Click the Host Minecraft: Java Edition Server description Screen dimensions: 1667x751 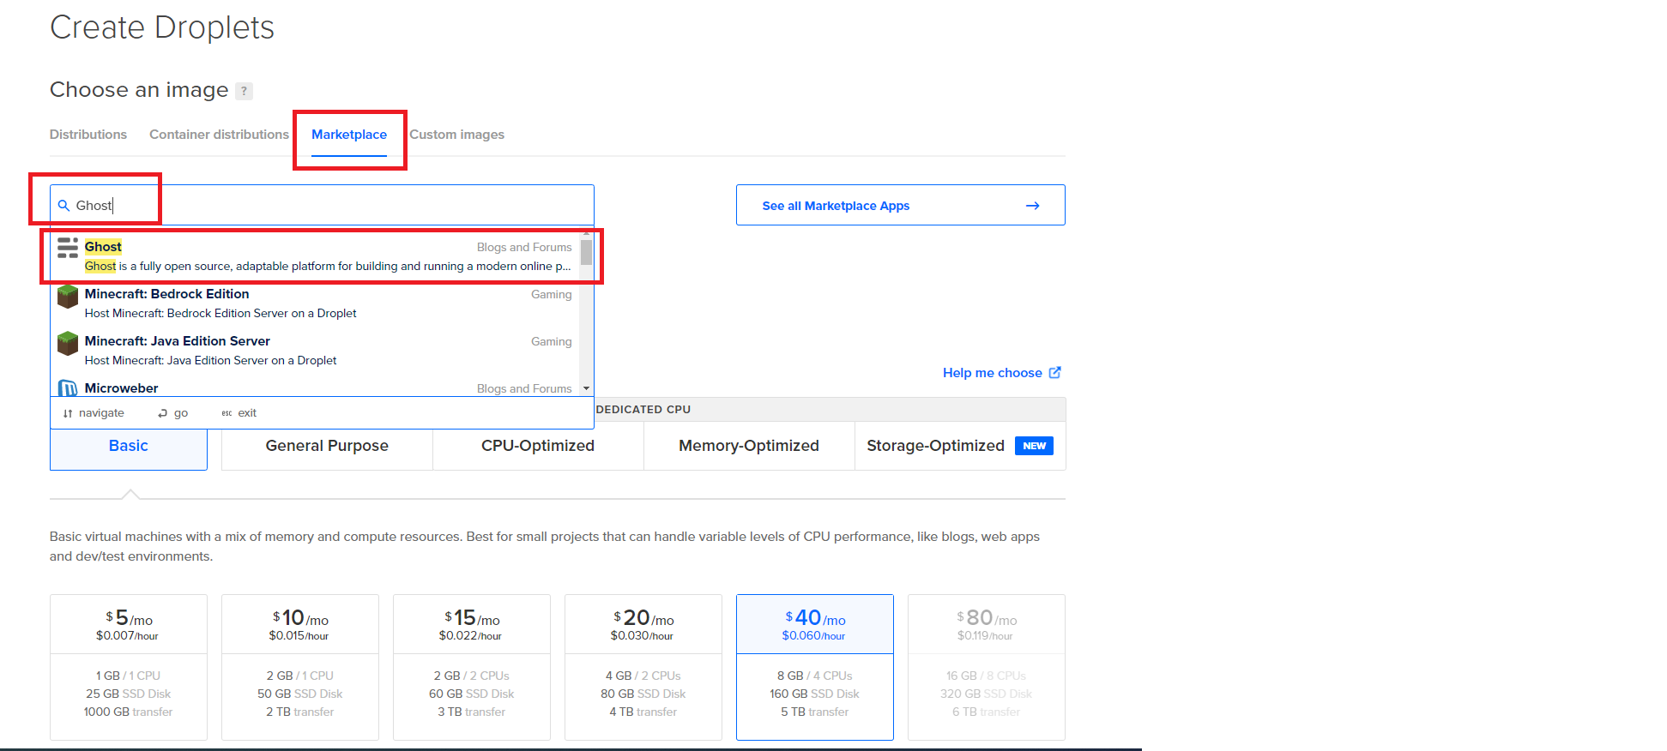pyautogui.click(x=210, y=360)
